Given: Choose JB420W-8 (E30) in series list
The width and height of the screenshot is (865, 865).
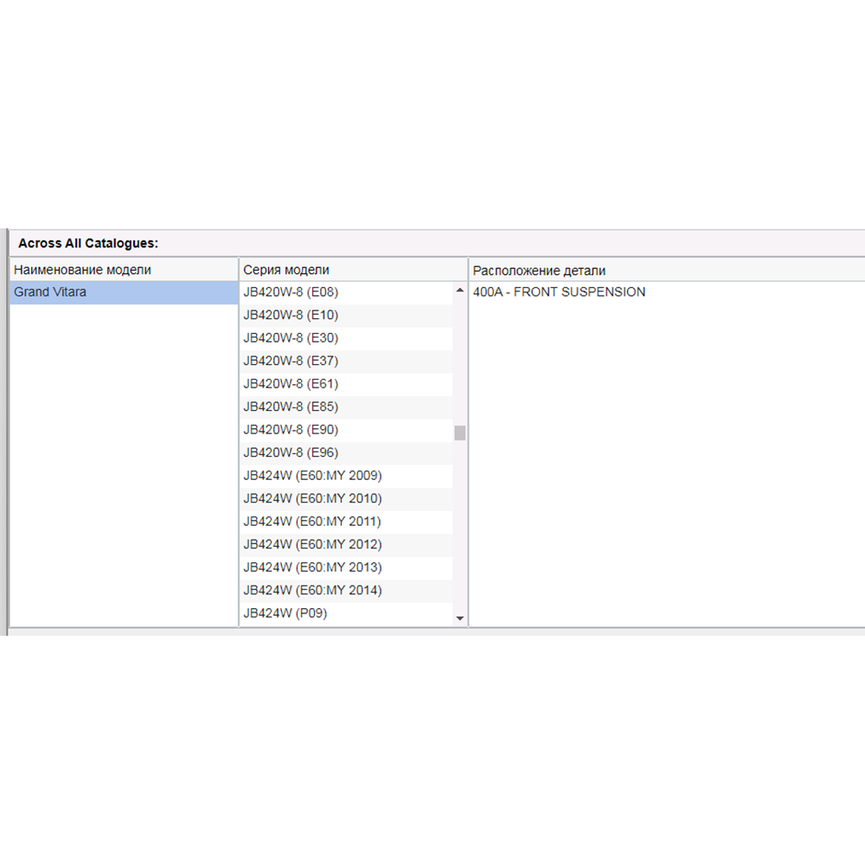Looking at the screenshot, I should tap(291, 338).
